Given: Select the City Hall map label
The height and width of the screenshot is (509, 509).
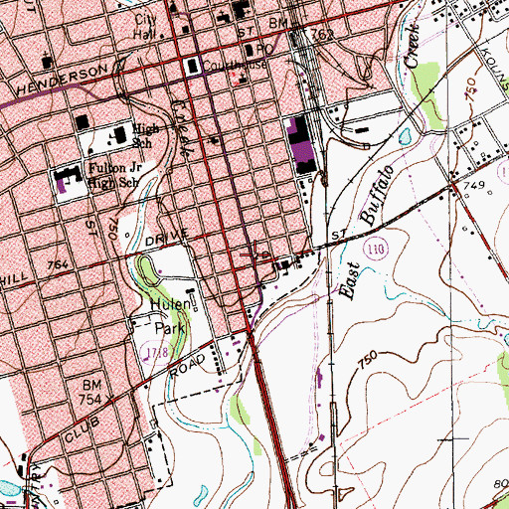Looking at the screenshot, I should click(145, 27).
